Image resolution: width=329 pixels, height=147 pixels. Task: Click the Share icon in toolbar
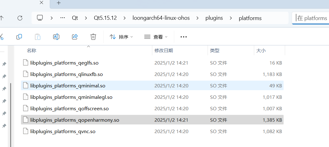click(75, 37)
